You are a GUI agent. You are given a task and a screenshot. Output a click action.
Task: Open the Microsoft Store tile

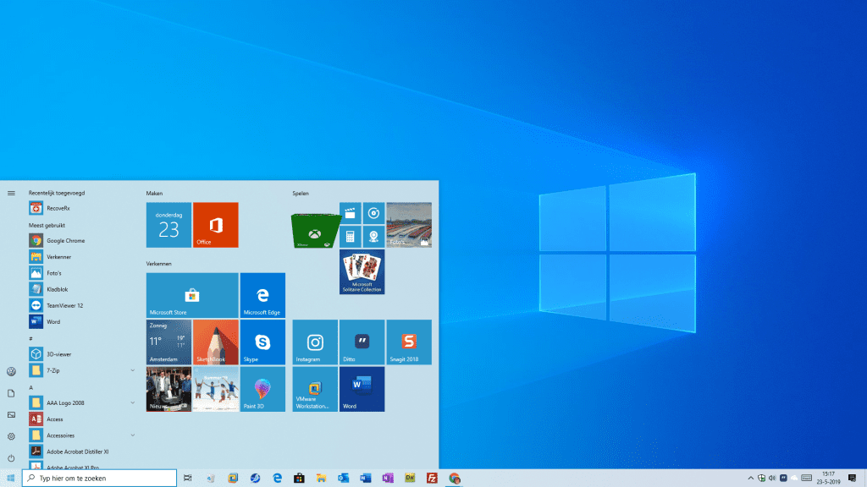coord(191,294)
